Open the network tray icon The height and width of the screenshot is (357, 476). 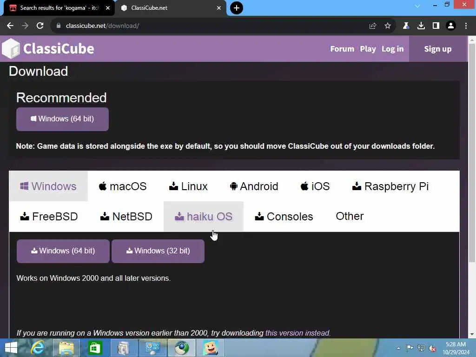coord(421,348)
